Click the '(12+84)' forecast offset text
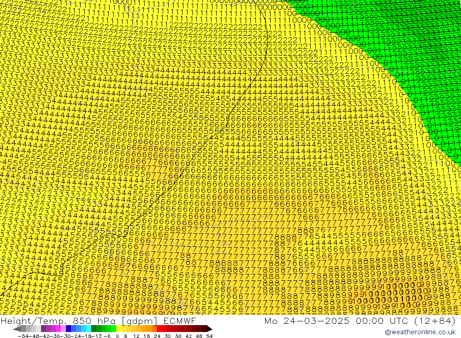The width and height of the screenshot is (461, 338). 435,320
